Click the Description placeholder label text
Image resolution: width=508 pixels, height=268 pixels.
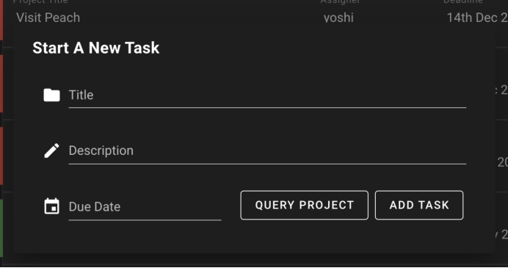tap(101, 151)
